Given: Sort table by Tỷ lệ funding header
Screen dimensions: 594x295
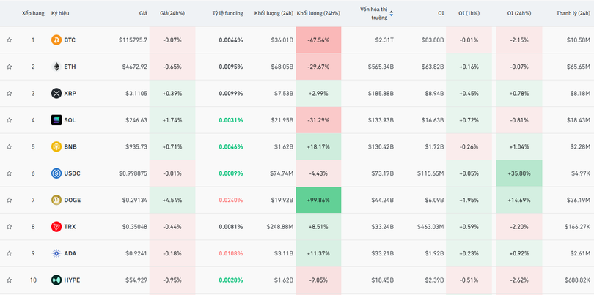Looking at the screenshot, I should click(227, 13).
